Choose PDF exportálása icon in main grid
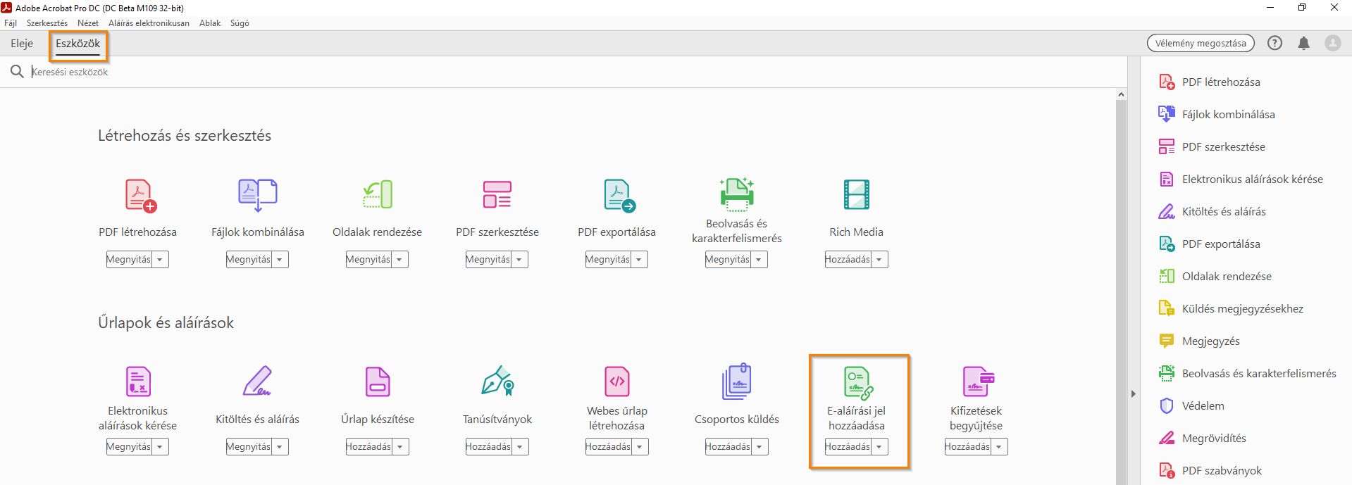The height and width of the screenshot is (485, 1352). tap(619, 195)
